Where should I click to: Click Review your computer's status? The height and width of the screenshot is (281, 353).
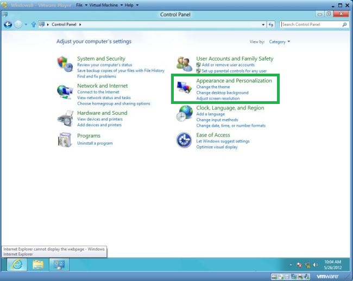tap(105, 65)
